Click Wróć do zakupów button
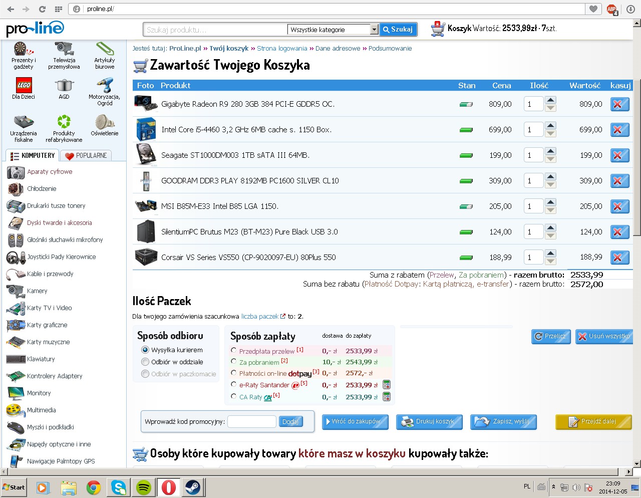Screen dimensions: 641x498 (x=355, y=422)
